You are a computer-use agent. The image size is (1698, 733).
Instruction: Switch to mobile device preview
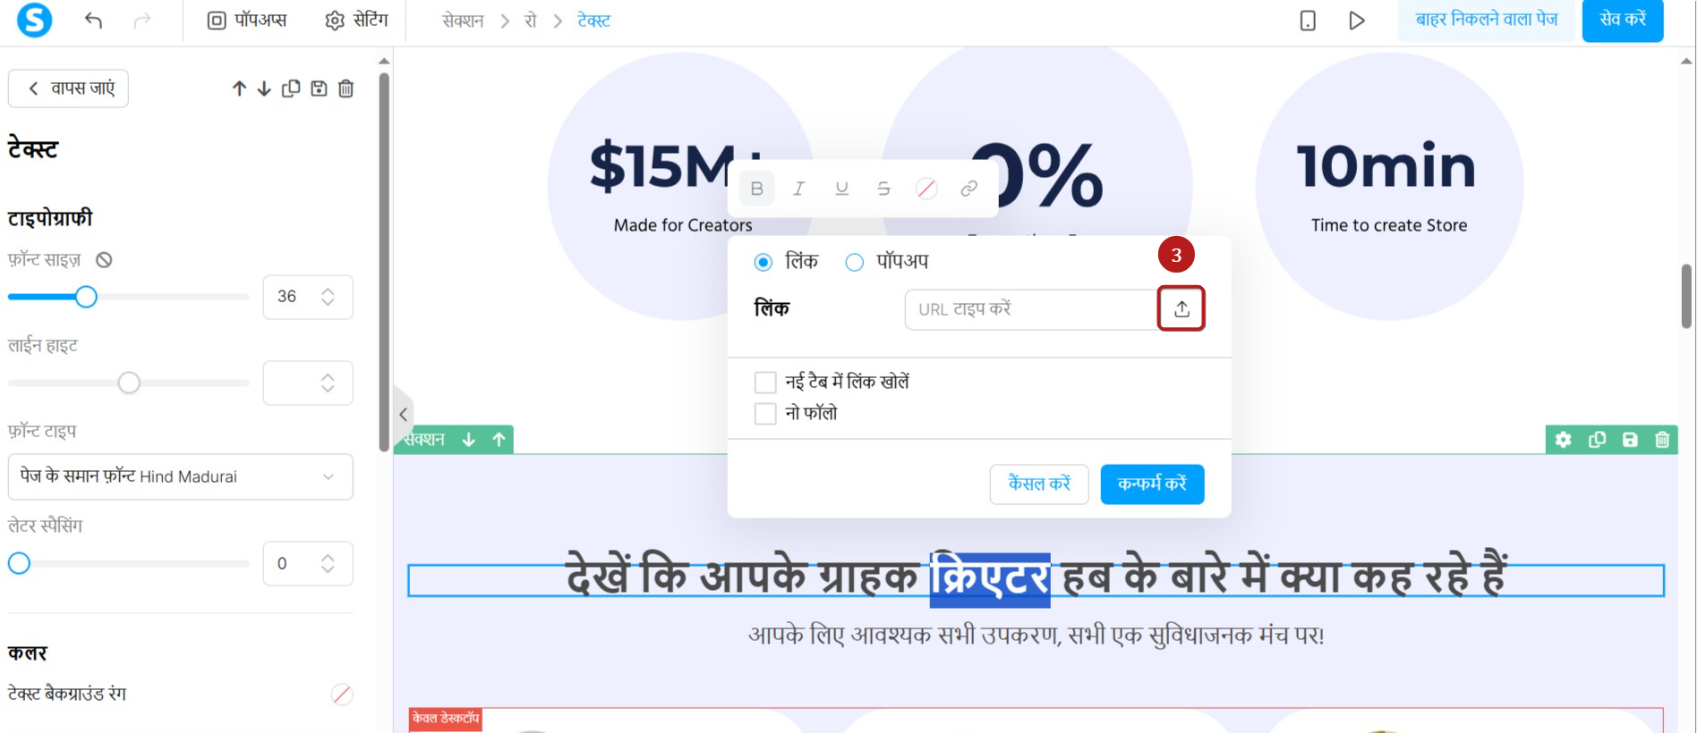[1308, 21]
